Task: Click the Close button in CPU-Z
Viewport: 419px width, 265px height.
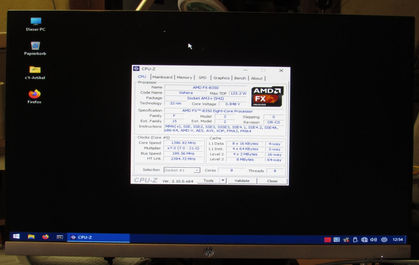Action: pyautogui.click(x=272, y=181)
